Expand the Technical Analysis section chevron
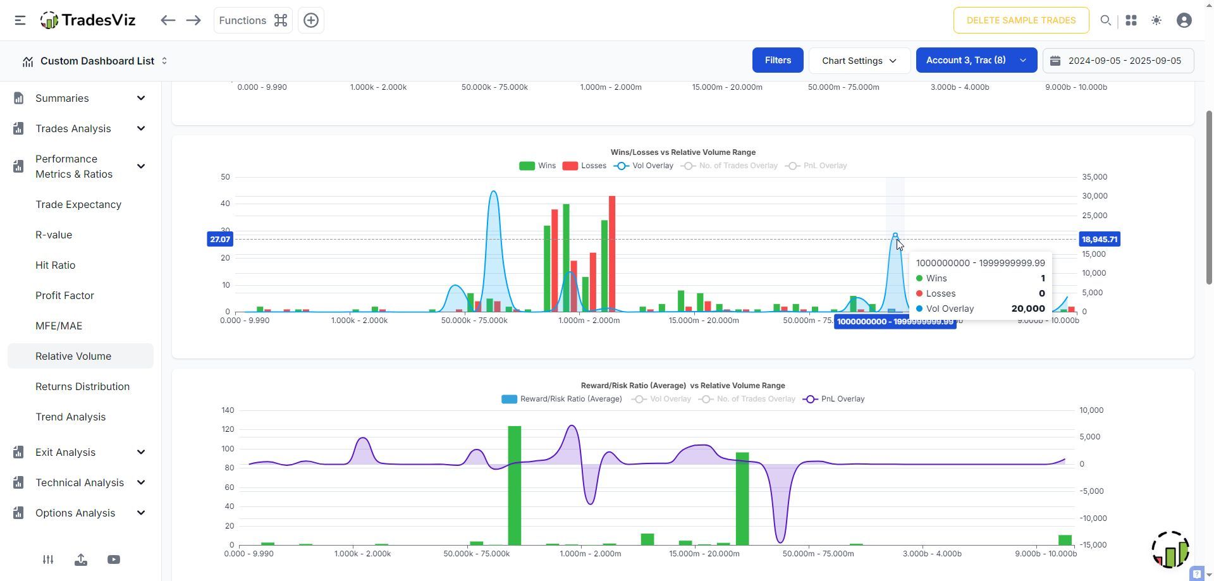The height and width of the screenshot is (581, 1214). pyautogui.click(x=141, y=482)
